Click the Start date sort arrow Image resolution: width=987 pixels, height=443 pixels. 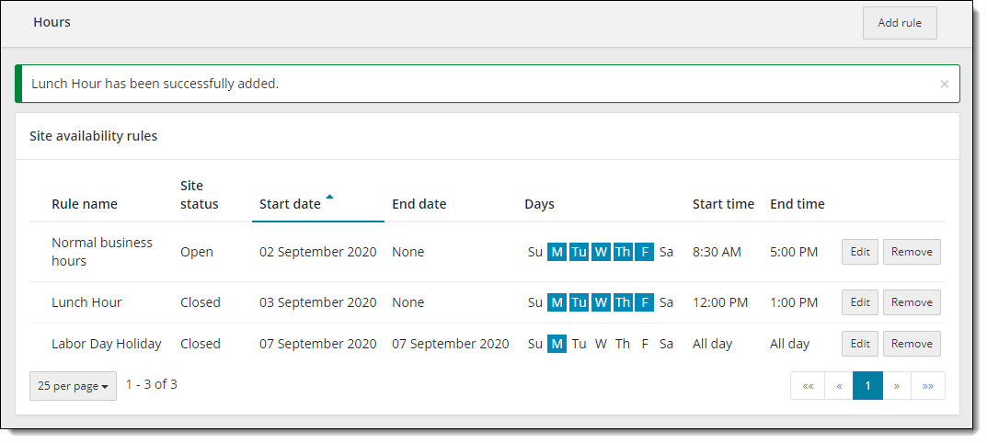330,197
